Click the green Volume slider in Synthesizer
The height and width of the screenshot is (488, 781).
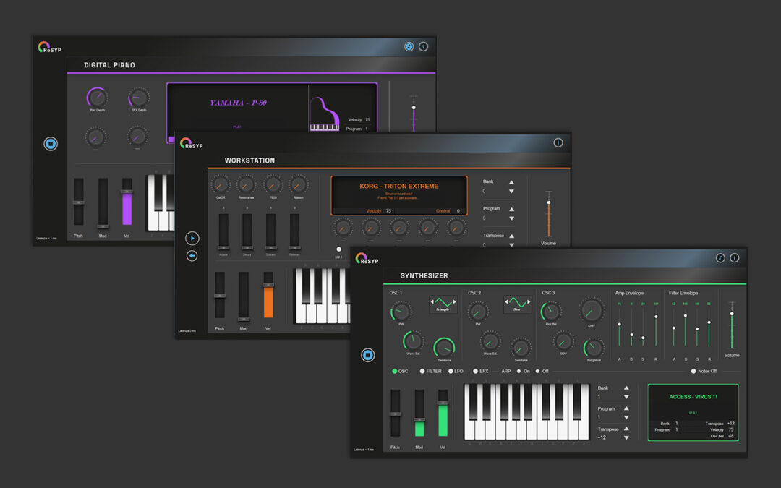point(732,325)
